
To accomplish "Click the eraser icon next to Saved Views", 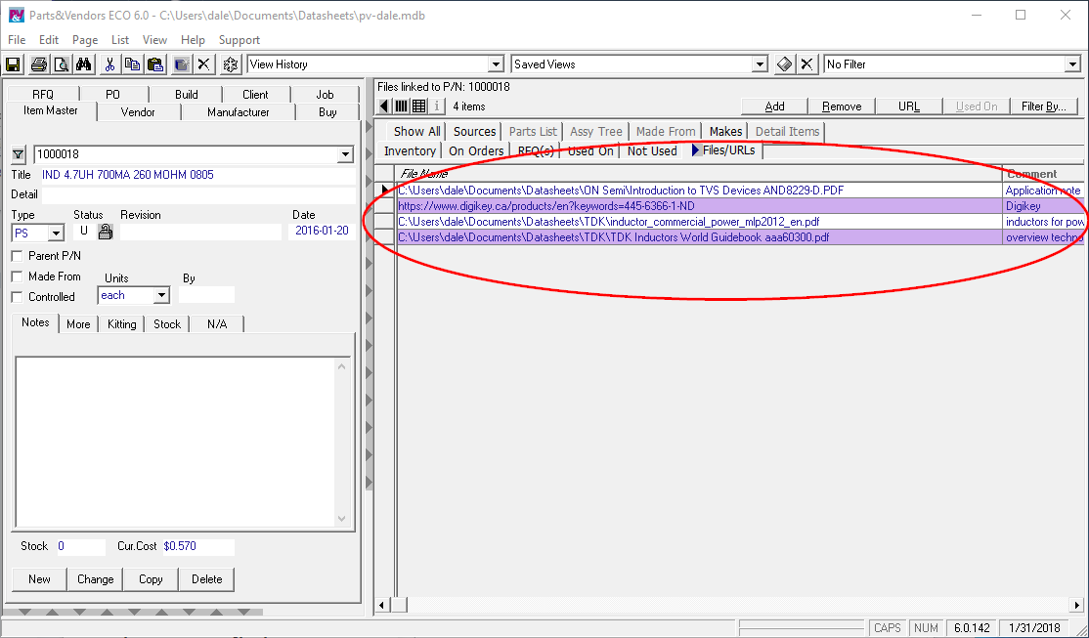I will click(784, 64).
